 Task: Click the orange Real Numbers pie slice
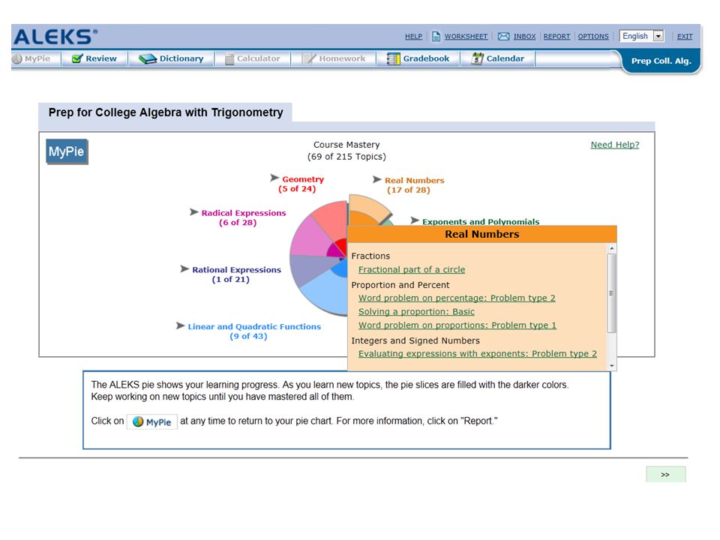365,210
